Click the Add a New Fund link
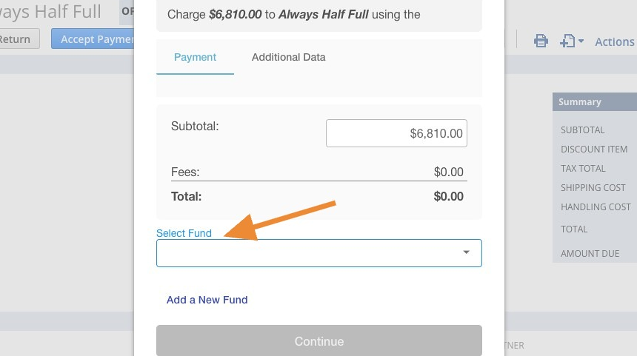This screenshot has height=356, width=637. tap(207, 300)
